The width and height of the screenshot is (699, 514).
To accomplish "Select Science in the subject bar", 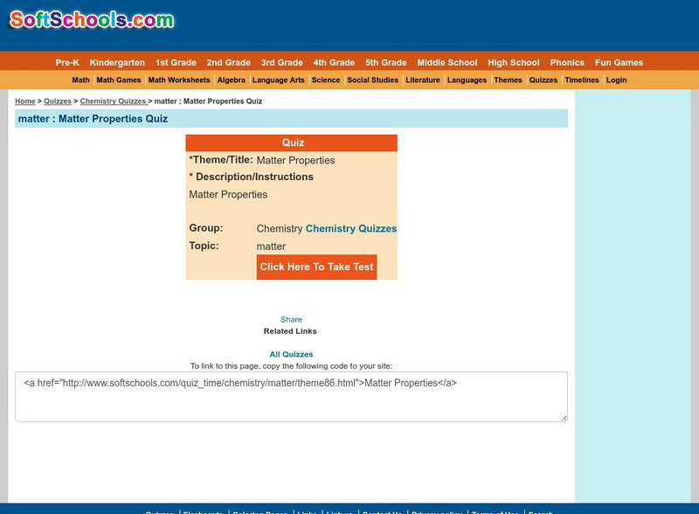I will [326, 80].
